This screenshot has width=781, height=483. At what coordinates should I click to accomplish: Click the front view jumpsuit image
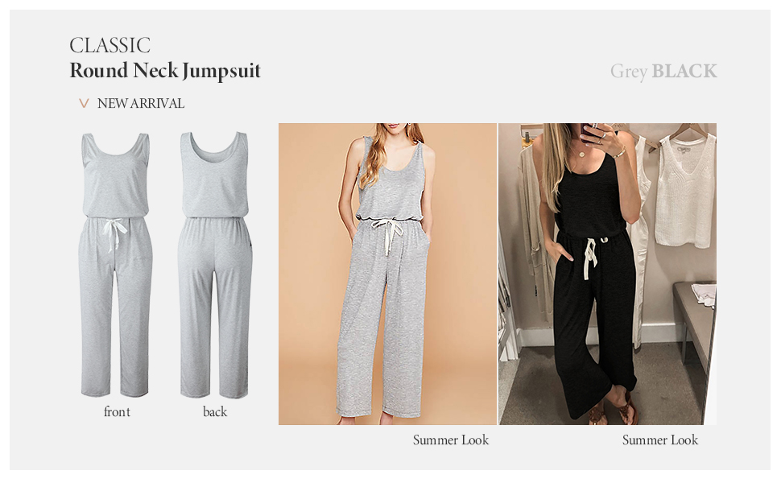coord(116,265)
